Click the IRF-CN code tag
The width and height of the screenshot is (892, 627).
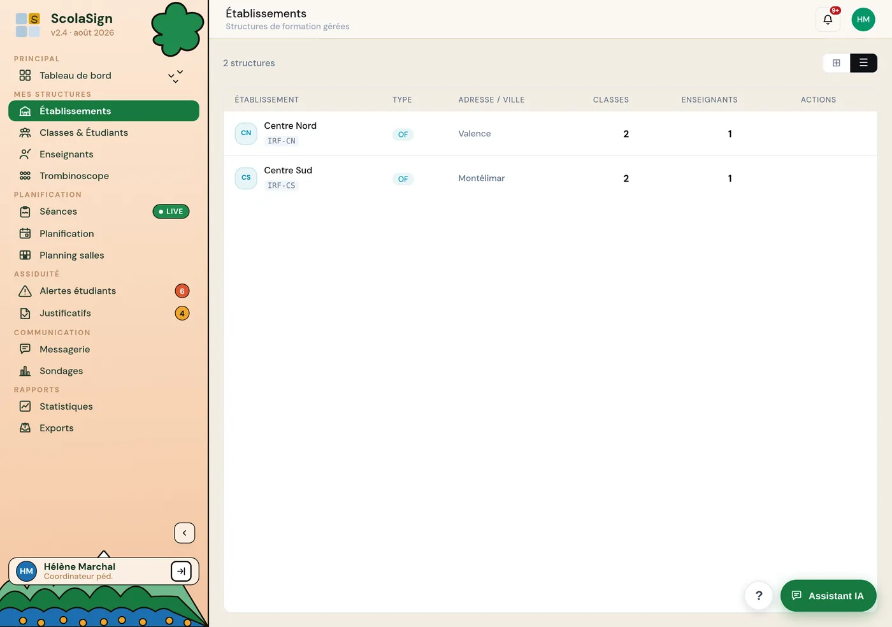[282, 141]
